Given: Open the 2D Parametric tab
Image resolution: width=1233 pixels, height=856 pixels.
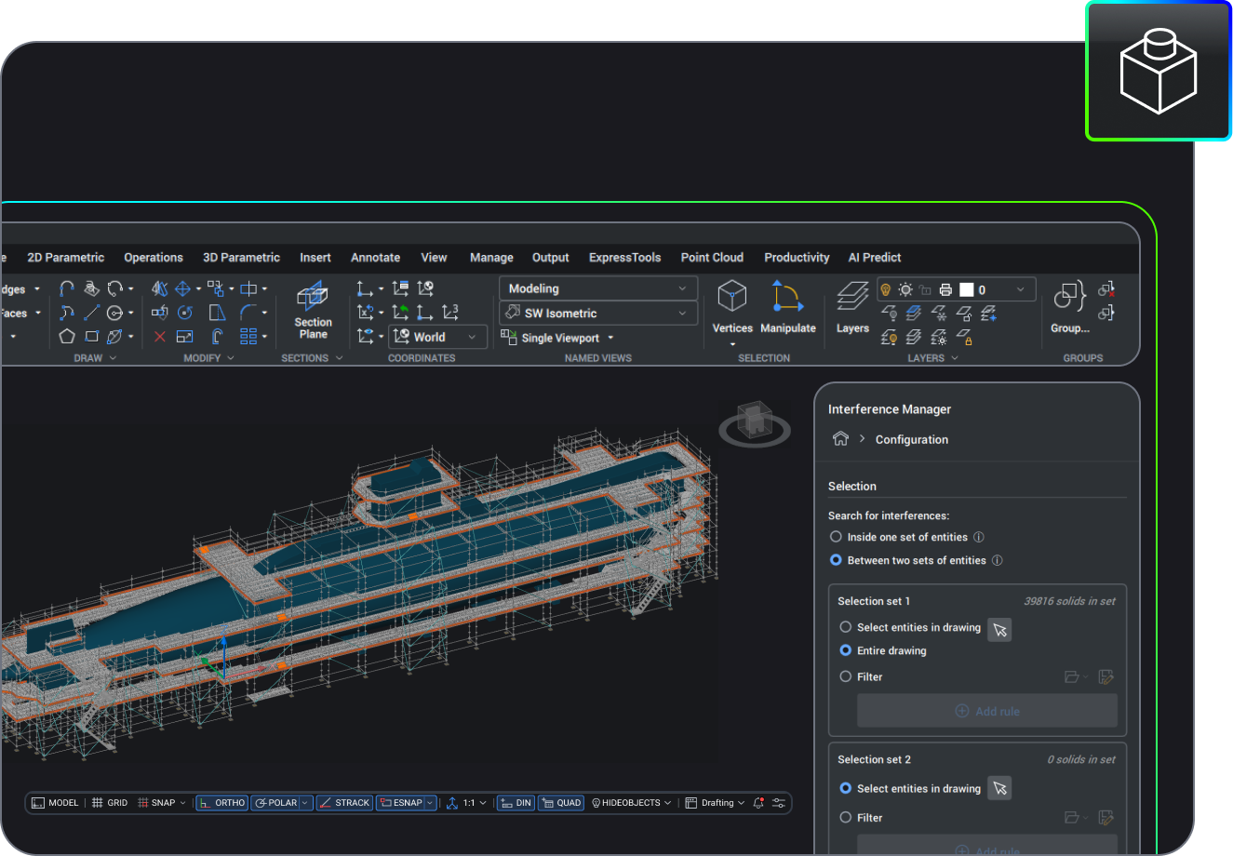Looking at the screenshot, I should tap(66, 258).
